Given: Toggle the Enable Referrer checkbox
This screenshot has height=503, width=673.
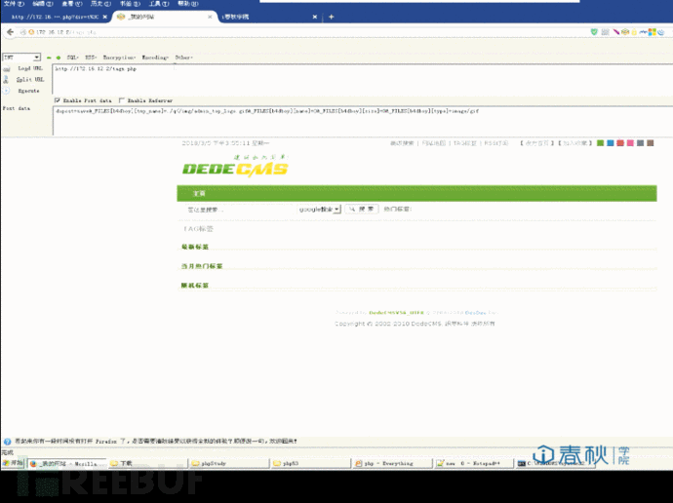Looking at the screenshot, I should [122, 99].
